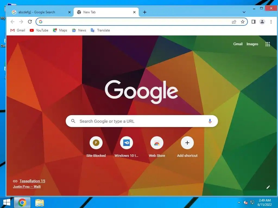This screenshot has height=208, width=278.
Task: Close the abcdefg Google Search tab
Action: pos(69,12)
